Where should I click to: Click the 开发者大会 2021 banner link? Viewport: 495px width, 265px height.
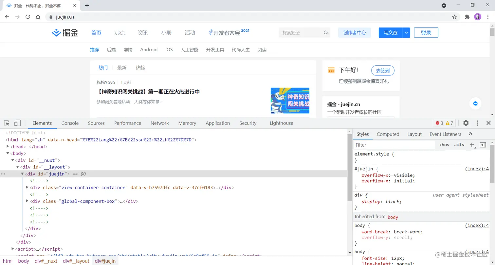[x=229, y=32]
